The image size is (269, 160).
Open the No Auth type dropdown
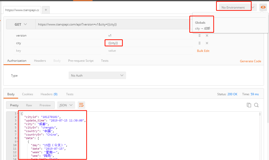(97, 75)
